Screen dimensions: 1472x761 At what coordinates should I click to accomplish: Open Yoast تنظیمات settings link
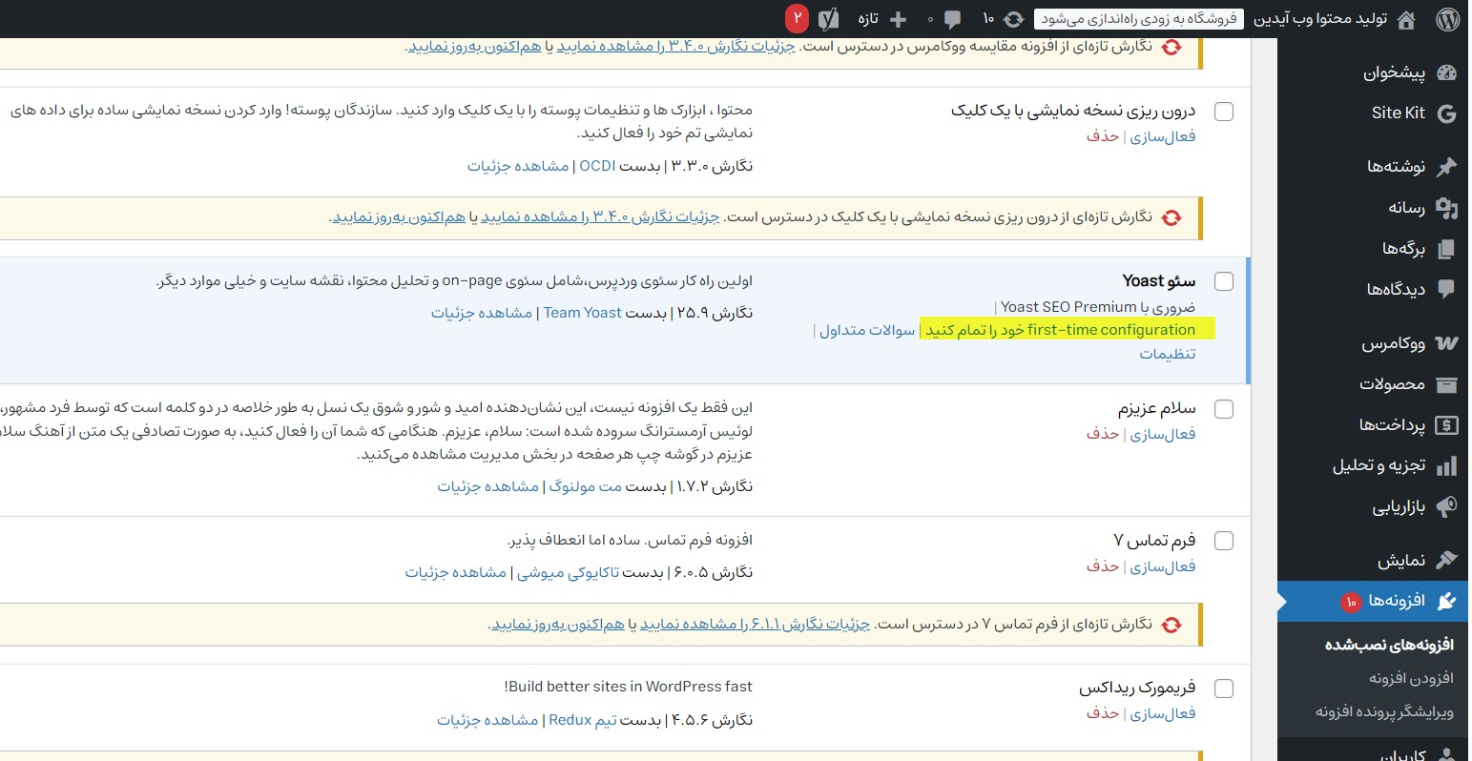tap(1167, 354)
